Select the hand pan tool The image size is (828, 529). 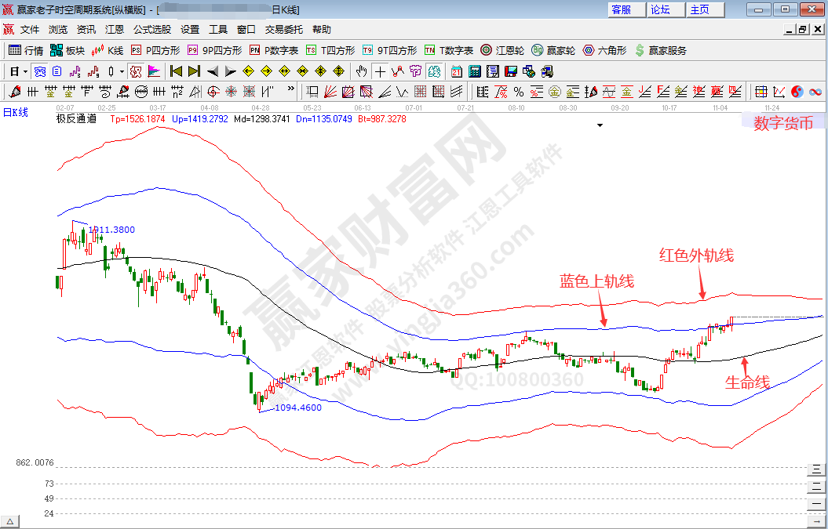[x=362, y=71]
